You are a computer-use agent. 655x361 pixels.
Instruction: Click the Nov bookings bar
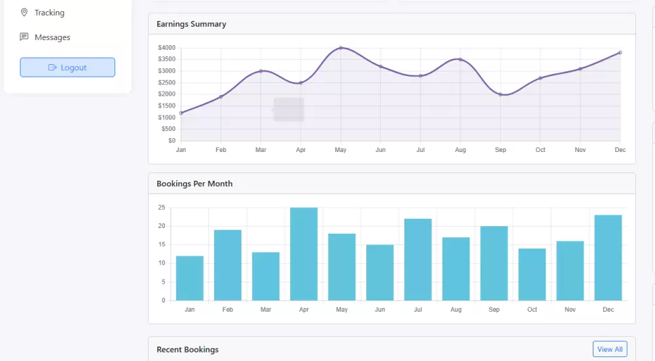(571, 271)
